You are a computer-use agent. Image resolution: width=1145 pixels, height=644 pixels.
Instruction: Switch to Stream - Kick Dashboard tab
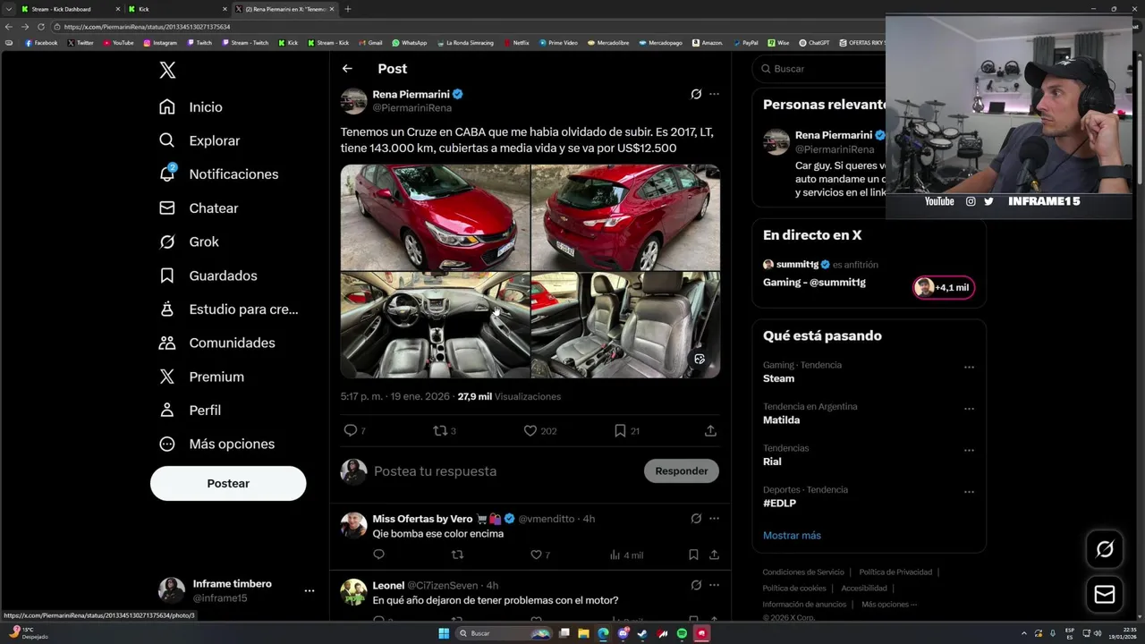pos(70,9)
